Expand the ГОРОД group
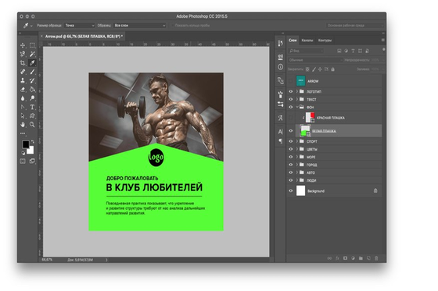Viewport: 438px width, 291px height. (x=297, y=165)
